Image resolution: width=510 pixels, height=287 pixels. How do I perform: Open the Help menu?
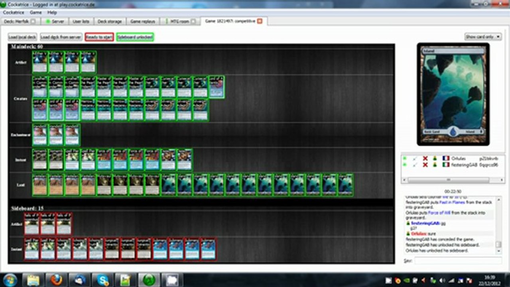[52, 12]
